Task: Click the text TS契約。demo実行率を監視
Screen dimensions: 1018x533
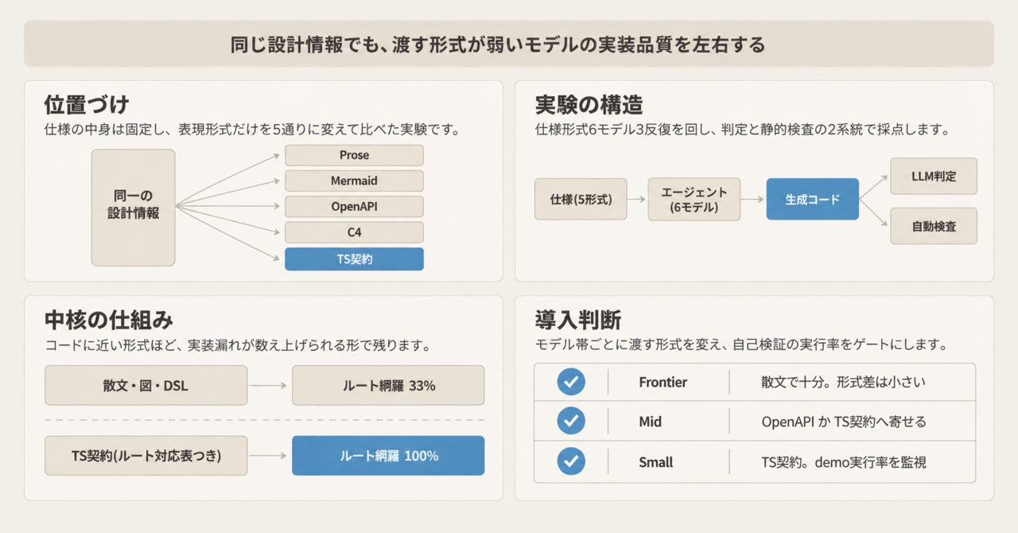Action: [x=844, y=461]
